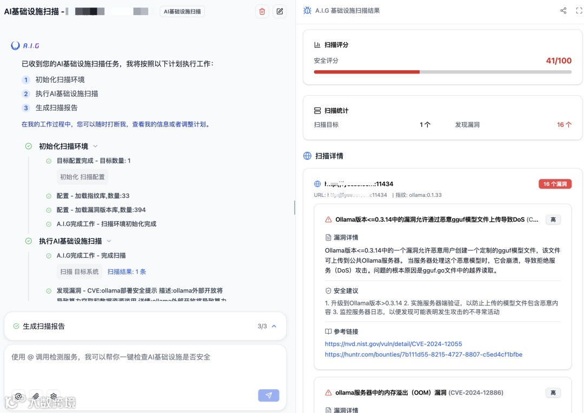Click the A.I.G logo in chat

pyautogui.click(x=25, y=45)
